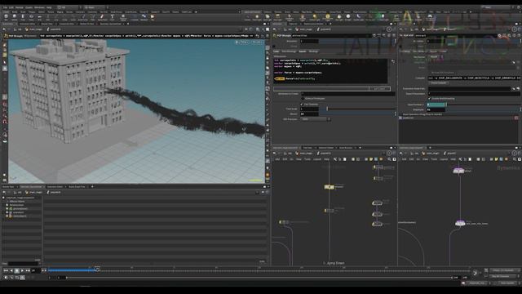Toggle the audio icon below playbar
Screen dimensions: 522x294
click(6, 278)
